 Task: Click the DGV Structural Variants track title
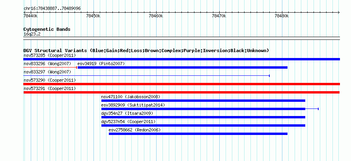(x=146, y=51)
